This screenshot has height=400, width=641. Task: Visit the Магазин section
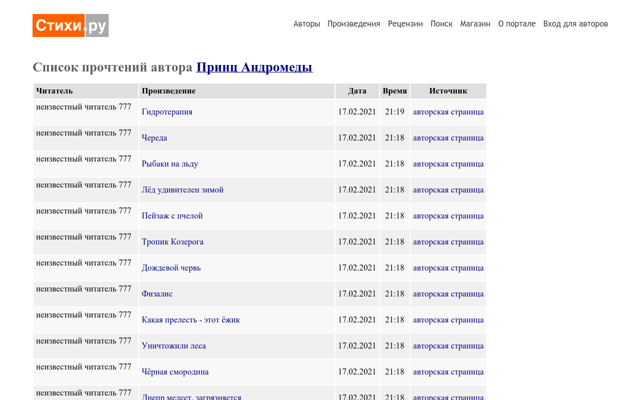coord(475,23)
